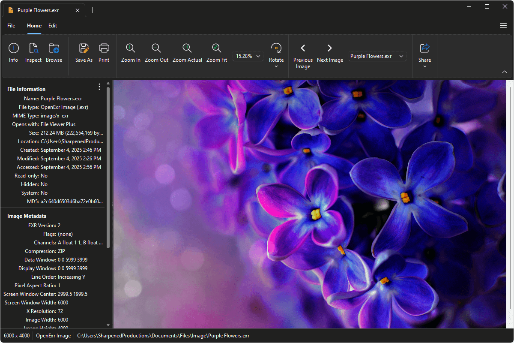Open the Rotate dropdown menu
The width and height of the screenshot is (514, 343).
tap(276, 66)
